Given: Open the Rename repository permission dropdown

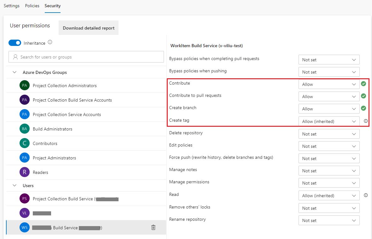Looking at the screenshot, I should pos(329,220).
